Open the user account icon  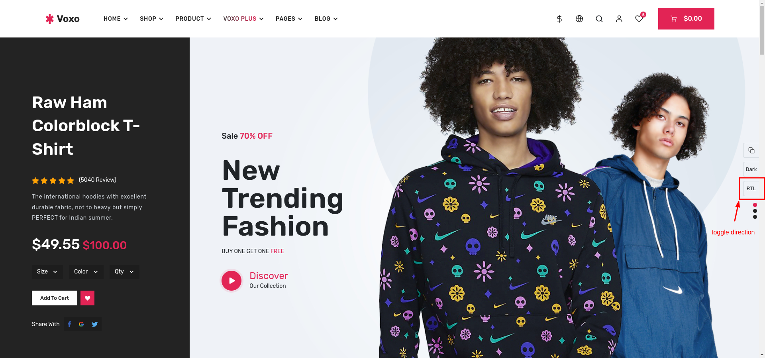pyautogui.click(x=619, y=19)
